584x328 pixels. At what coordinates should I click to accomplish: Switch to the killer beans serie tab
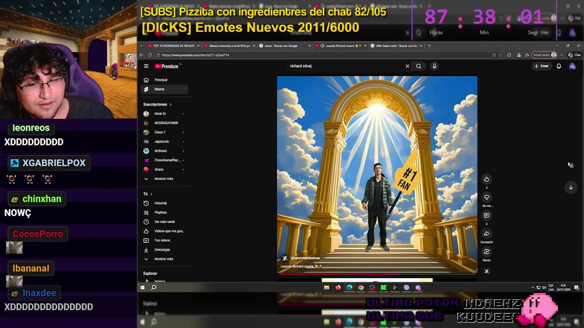[x=395, y=46]
